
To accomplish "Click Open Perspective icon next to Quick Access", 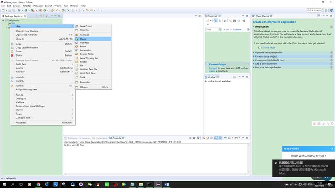I will 326,10.
